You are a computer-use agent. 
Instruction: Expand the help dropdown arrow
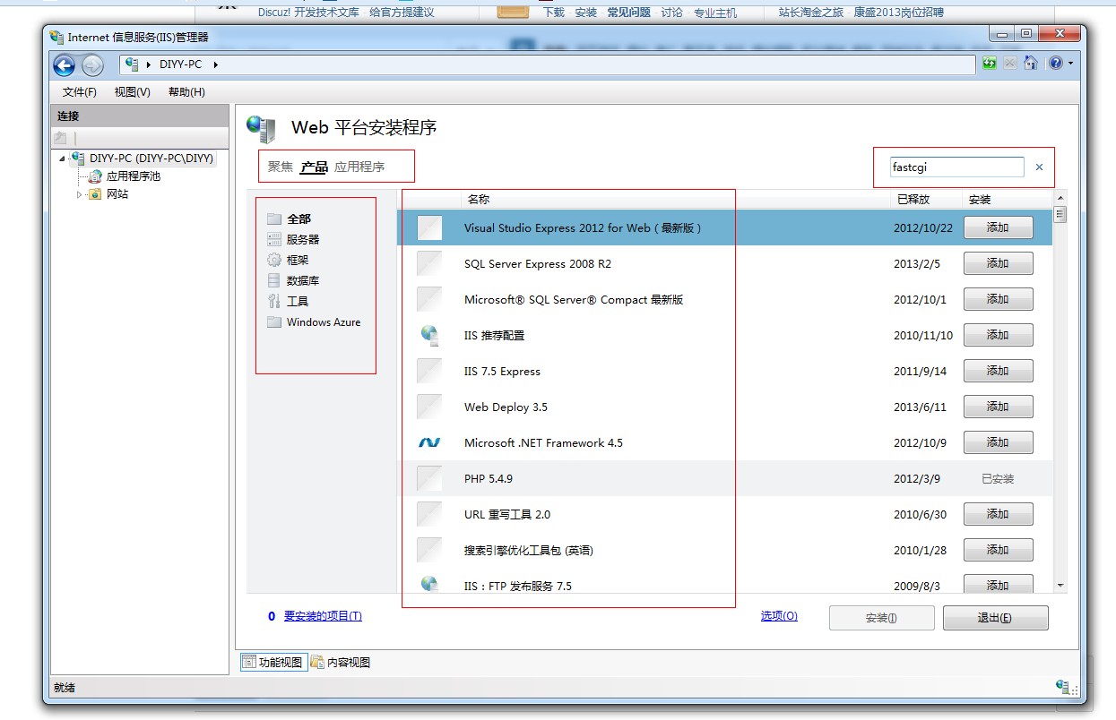[1069, 64]
